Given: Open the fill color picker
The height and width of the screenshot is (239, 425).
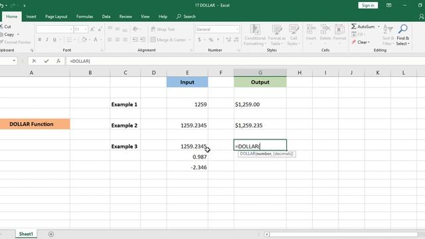Looking at the screenshot, I should coord(84,40).
